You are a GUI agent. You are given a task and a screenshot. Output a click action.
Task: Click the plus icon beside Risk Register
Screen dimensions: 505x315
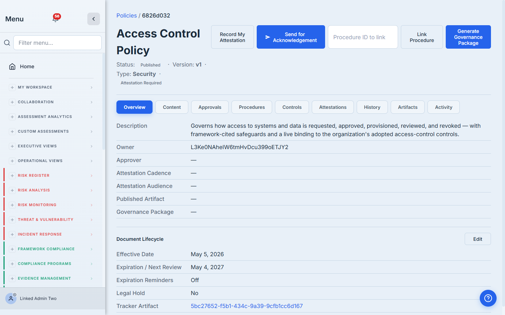click(12, 176)
